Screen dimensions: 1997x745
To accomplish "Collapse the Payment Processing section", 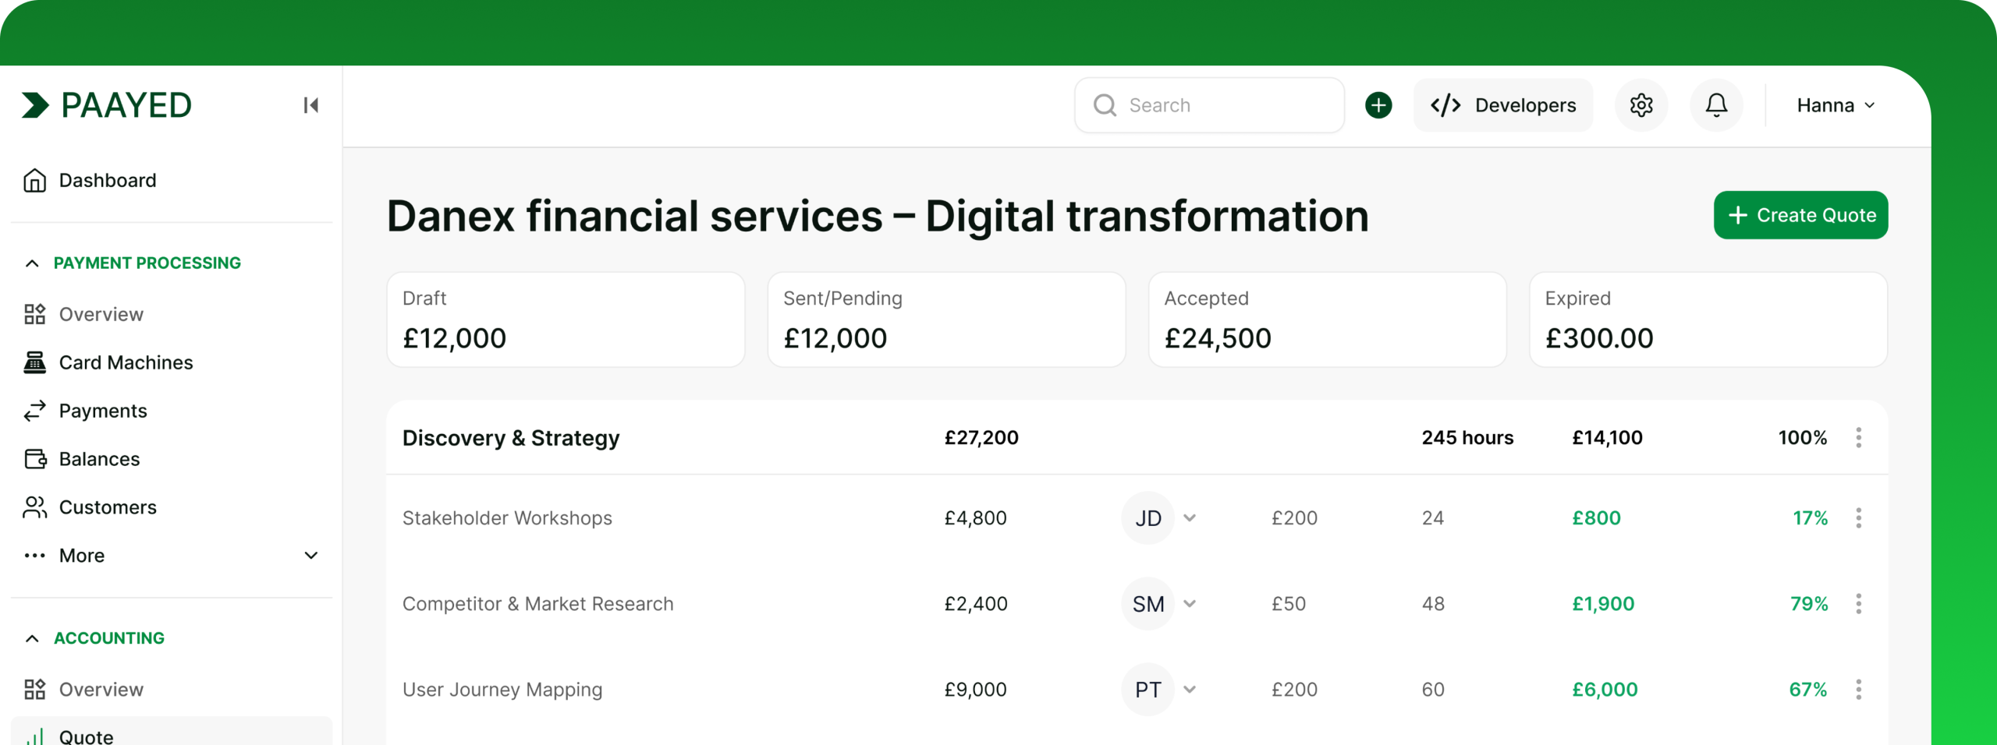I will coord(32,263).
